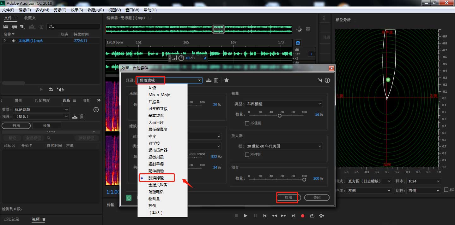The width and height of the screenshot is (455, 225).
Task: Click the loop playback icon in transport
Action: [312, 216]
